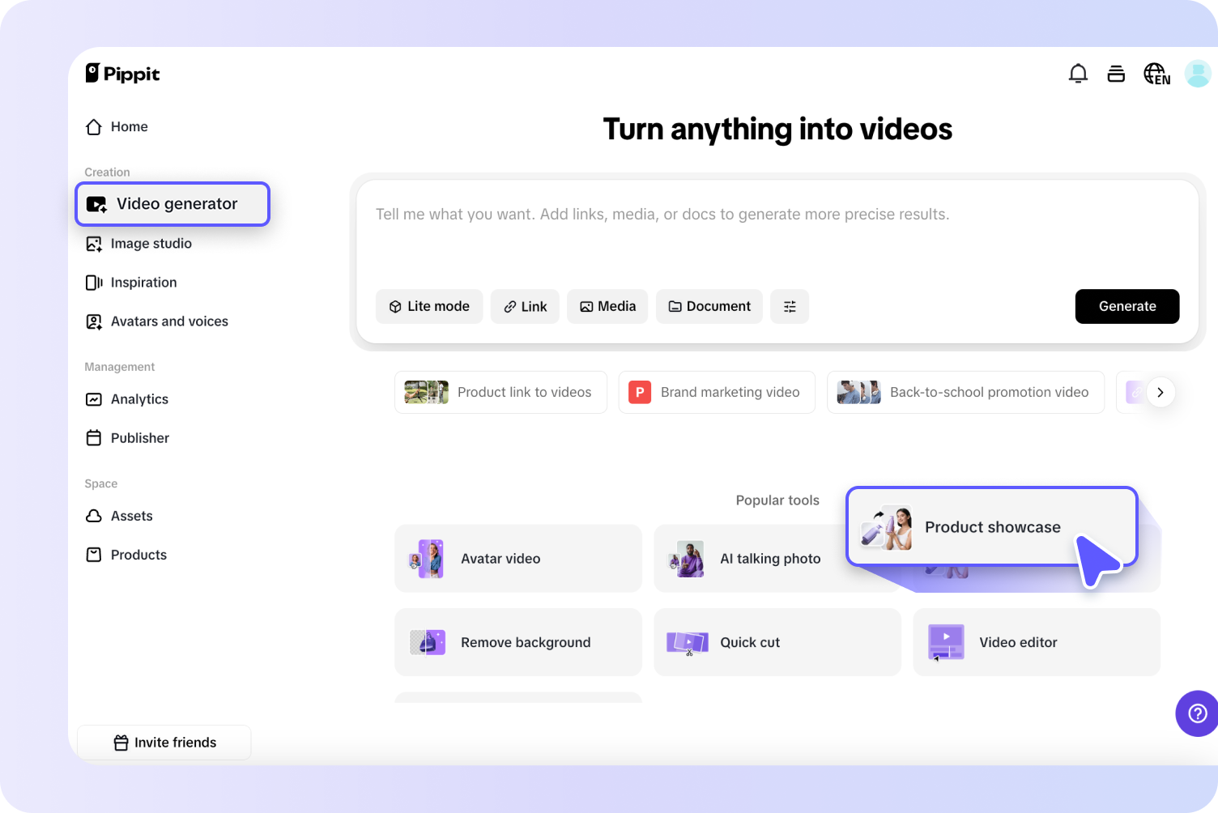Click Invite friends

point(164,742)
